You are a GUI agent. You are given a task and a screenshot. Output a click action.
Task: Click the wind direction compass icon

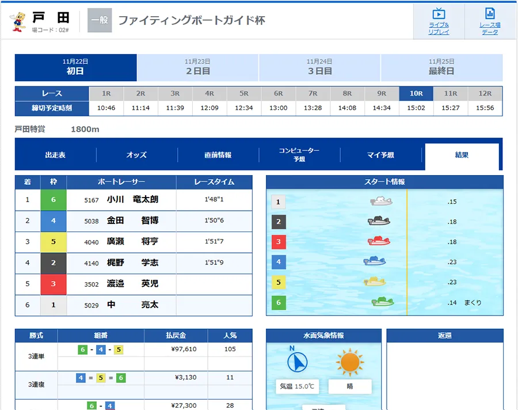tap(298, 362)
